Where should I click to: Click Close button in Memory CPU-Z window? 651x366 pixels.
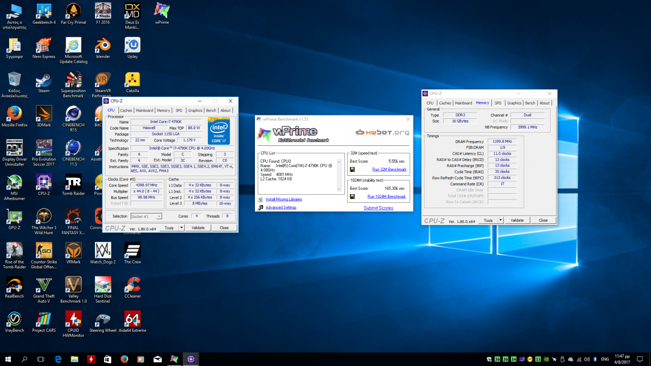[543, 220]
